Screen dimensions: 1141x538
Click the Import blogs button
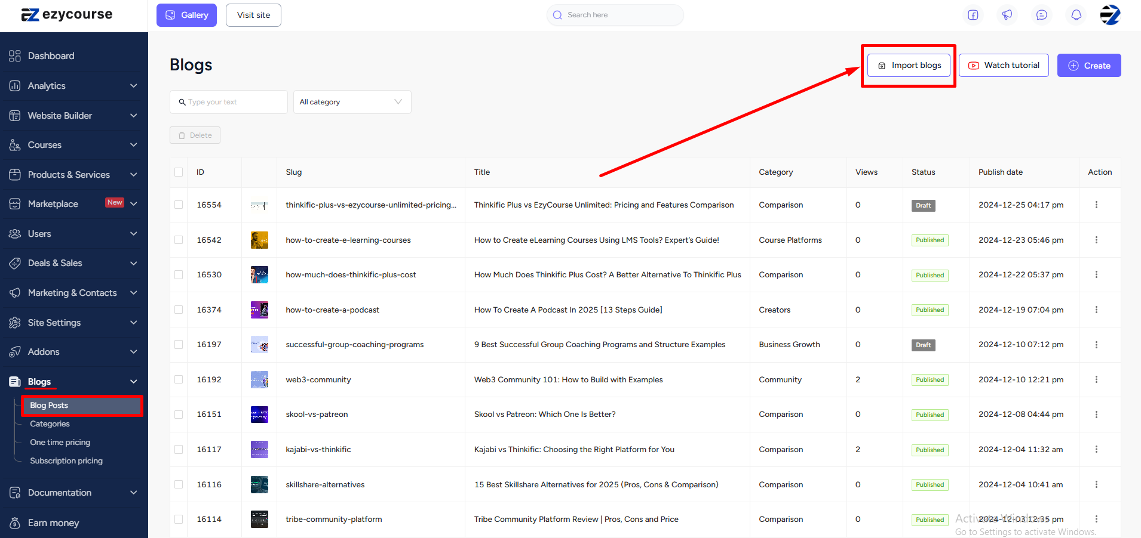coord(909,66)
